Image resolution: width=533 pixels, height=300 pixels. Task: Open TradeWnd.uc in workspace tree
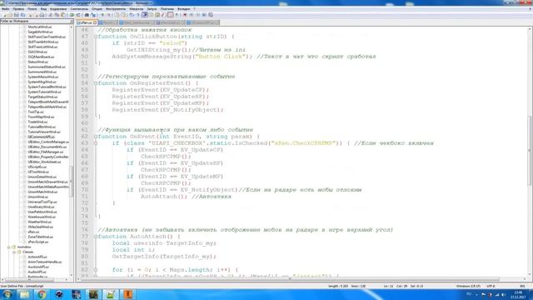(x=37, y=122)
